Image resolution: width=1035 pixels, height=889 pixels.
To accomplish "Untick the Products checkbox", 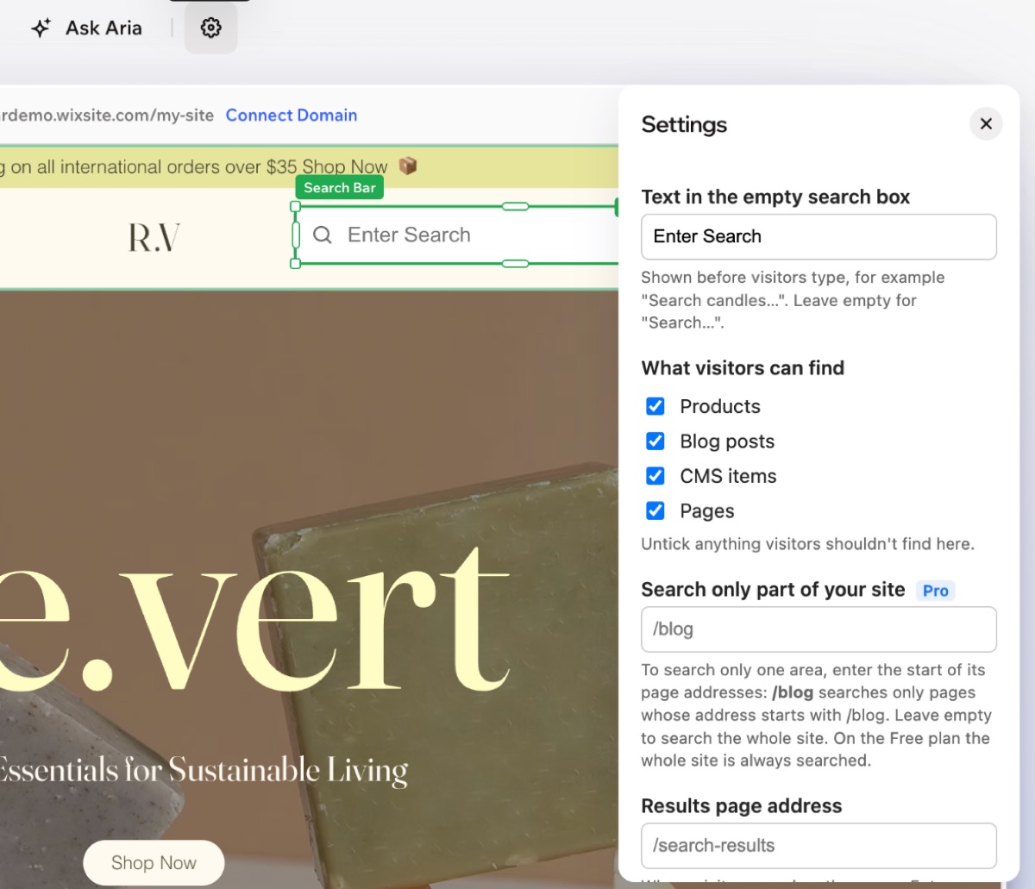I will pyautogui.click(x=655, y=406).
